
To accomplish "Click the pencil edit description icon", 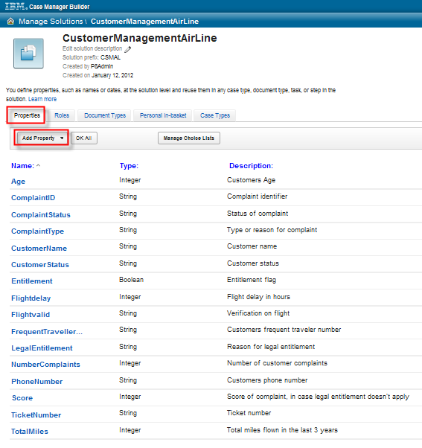I will point(128,49).
